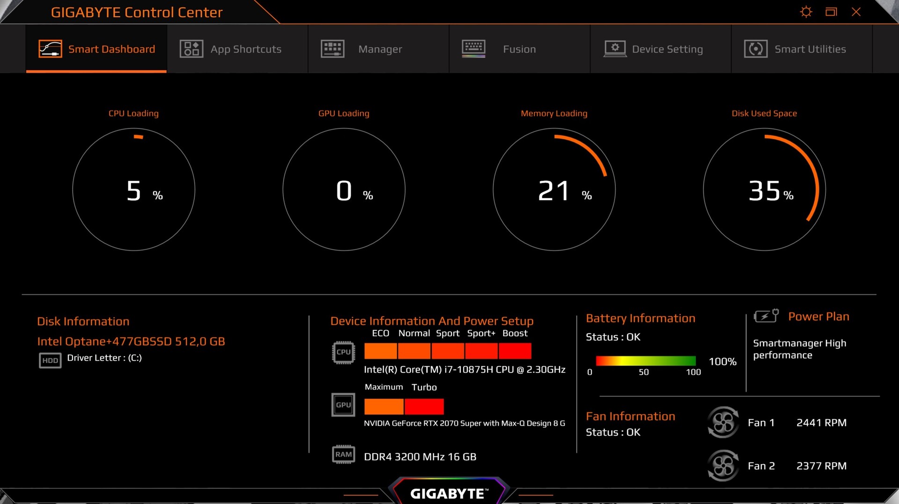Click the CPU chip icon
The image size is (899, 504).
point(343,352)
